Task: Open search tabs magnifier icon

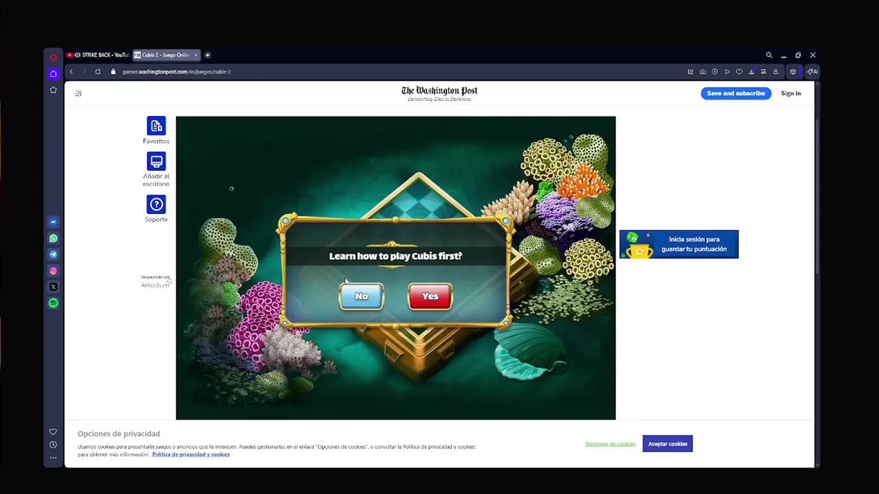Action: click(x=769, y=55)
